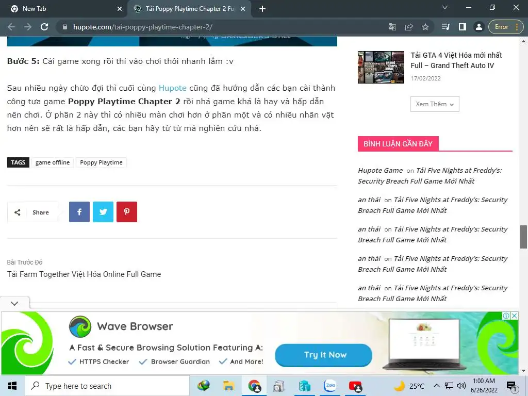Toggle the Chrome side panel icon

coord(463,27)
